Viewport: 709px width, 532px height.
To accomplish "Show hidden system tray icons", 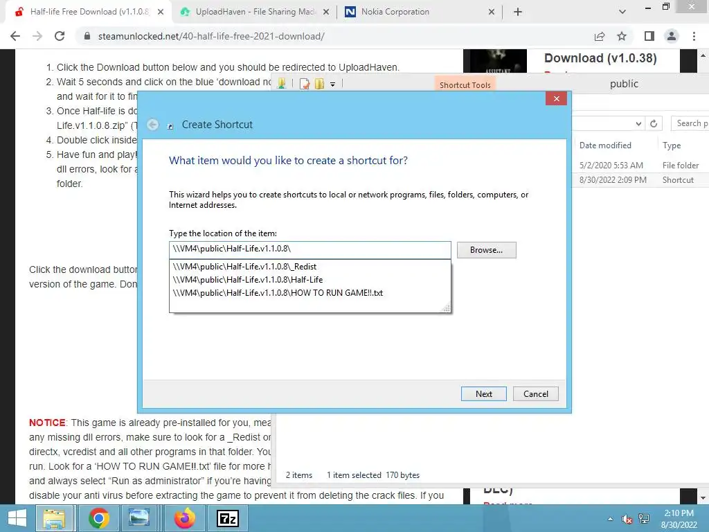I will click(611, 519).
